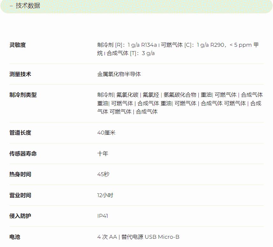Click the minus icon beside 技术数据
This screenshot has width=273, height=247.
[x=11, y=6]
